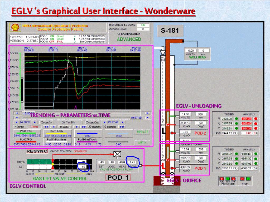Click wellhead VOLTS value 0.00
270x202 pixels.
191,51
